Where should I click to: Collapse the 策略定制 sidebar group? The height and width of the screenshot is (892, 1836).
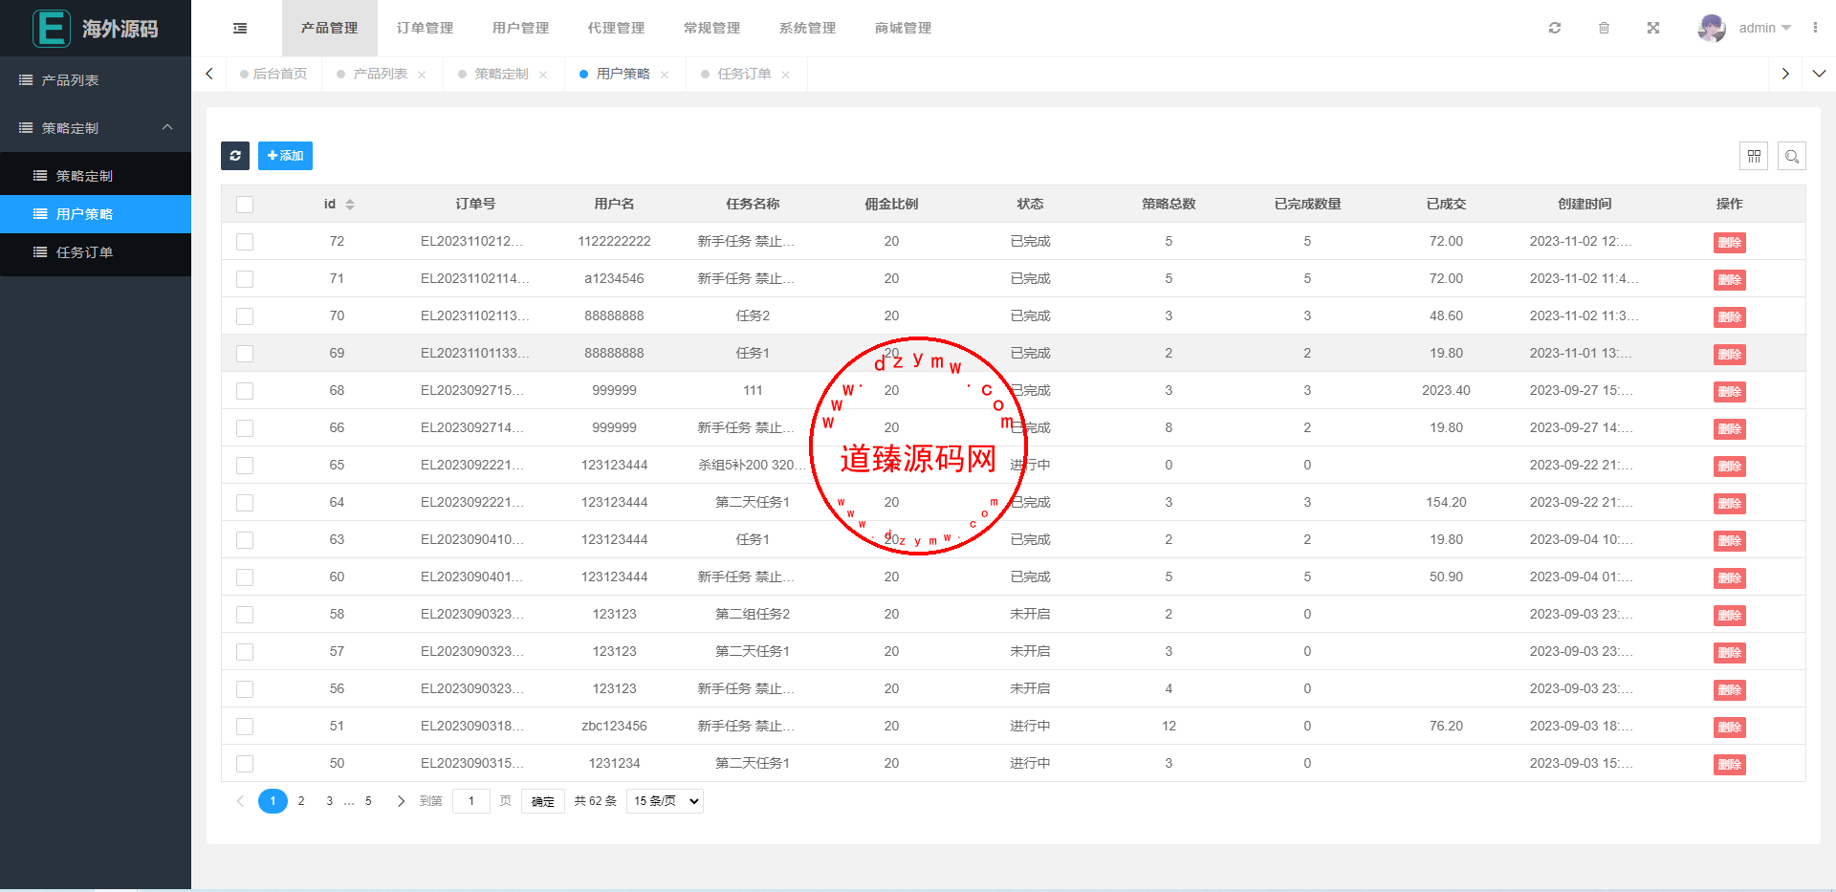point(96,127)
